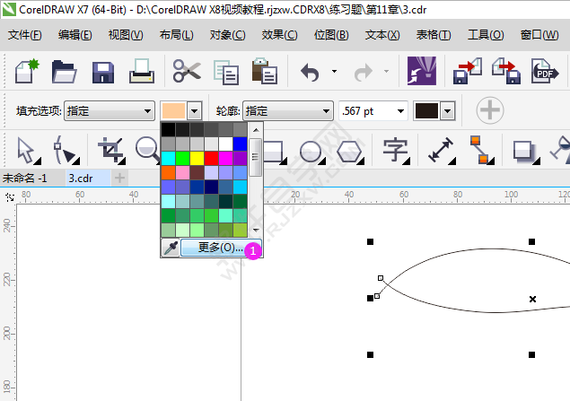Pick the red swatch in the palette
Screen dimensions: 570x401
pyautogui.click(x=211, y=159)
